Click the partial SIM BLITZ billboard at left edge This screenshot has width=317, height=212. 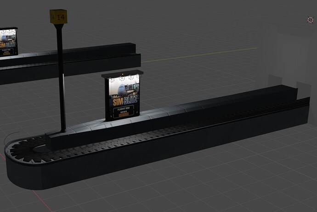click(x=8, y=42)
